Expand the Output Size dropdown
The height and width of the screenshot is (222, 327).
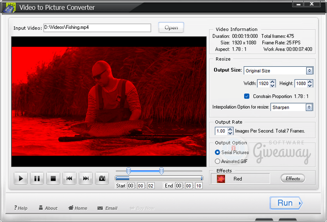(309, 71)
